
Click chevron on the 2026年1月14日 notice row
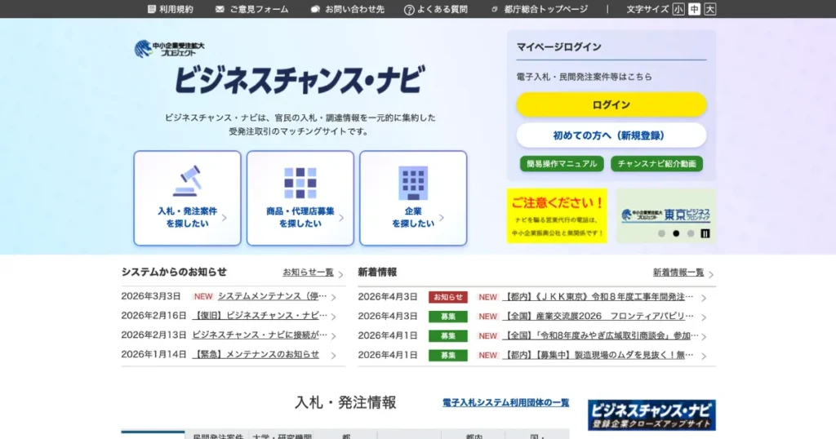[x=334, y=355]
